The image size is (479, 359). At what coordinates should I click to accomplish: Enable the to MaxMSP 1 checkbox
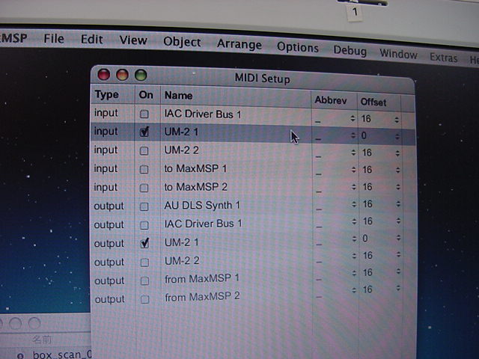pyautogui.click(x=144, y=170)
